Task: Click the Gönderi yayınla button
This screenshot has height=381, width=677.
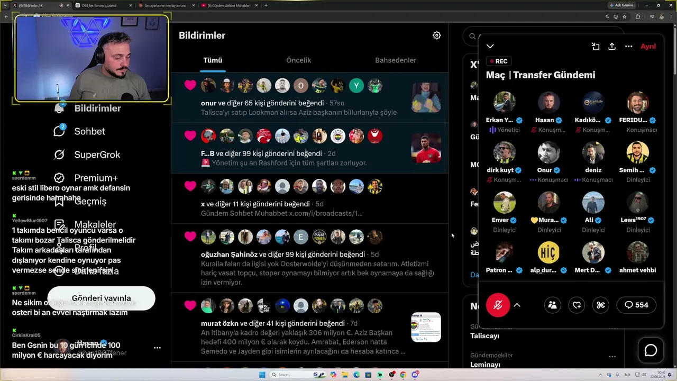Action: tap(101, 298)
